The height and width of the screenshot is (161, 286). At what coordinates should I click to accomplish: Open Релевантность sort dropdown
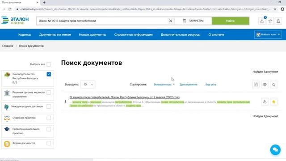164,85
